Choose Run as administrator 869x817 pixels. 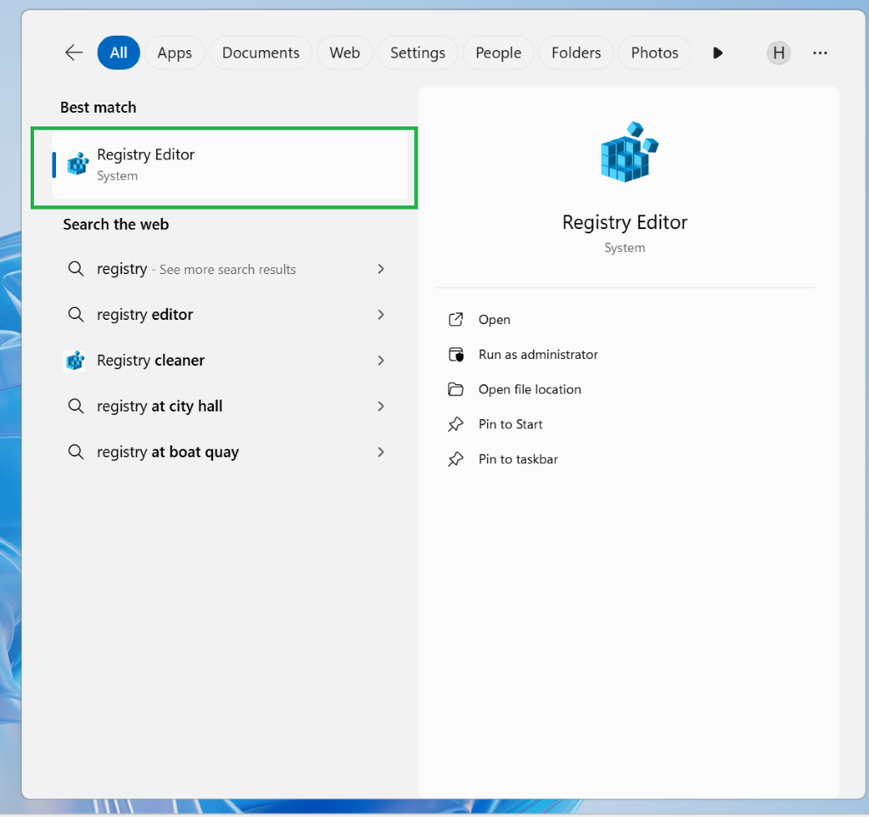(538, 355)
